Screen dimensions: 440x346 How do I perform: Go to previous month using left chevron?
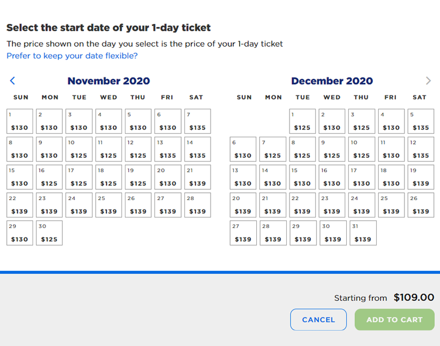(13, 81)
